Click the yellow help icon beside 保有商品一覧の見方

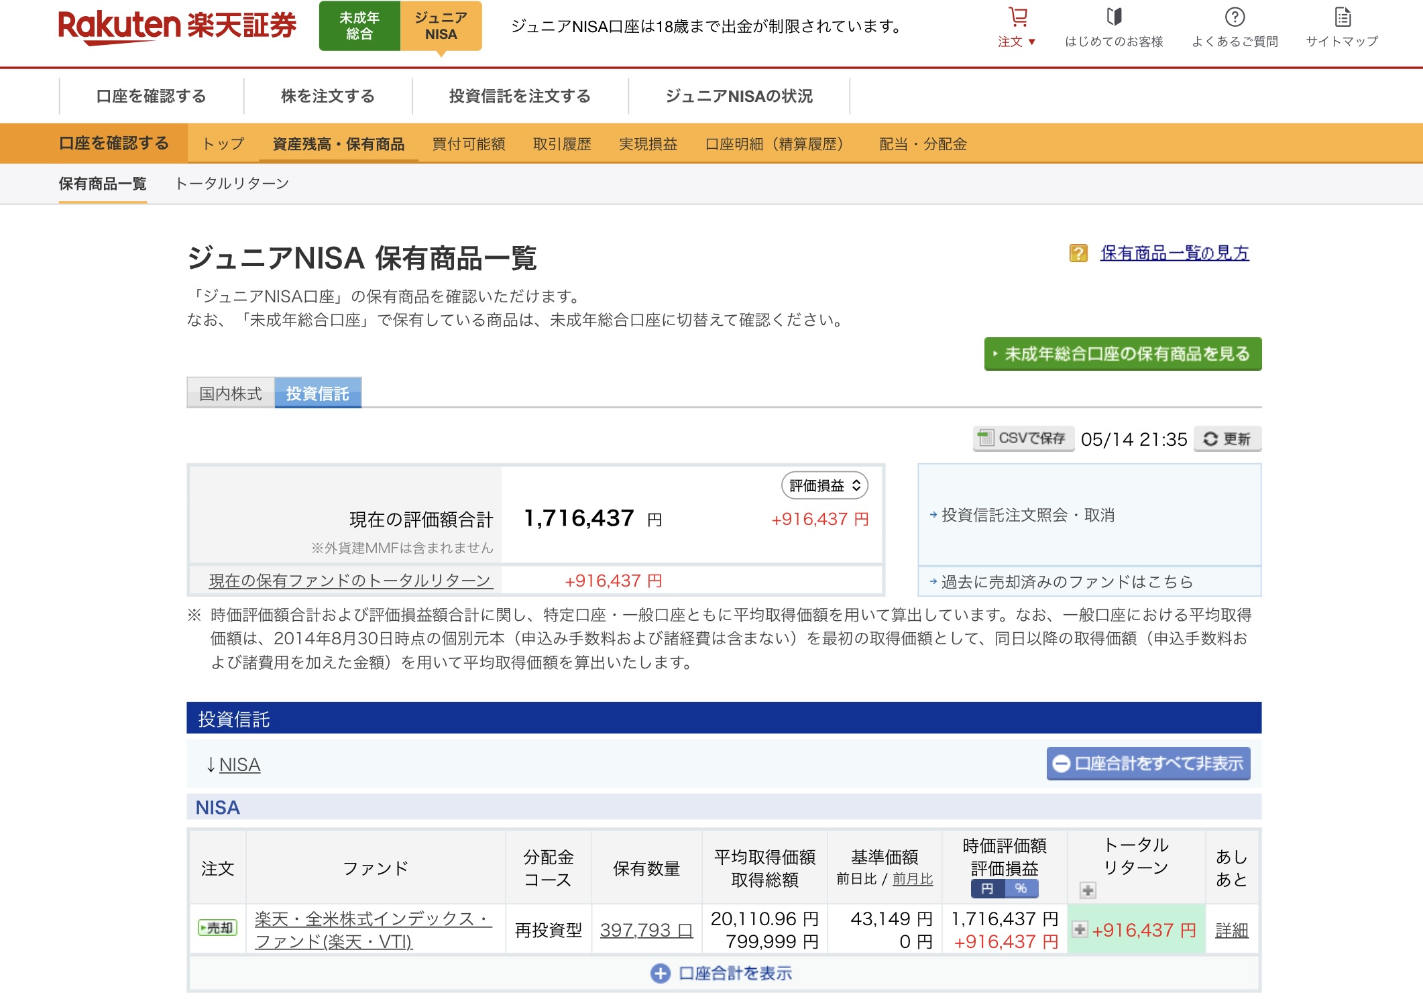coord(1078,253)
